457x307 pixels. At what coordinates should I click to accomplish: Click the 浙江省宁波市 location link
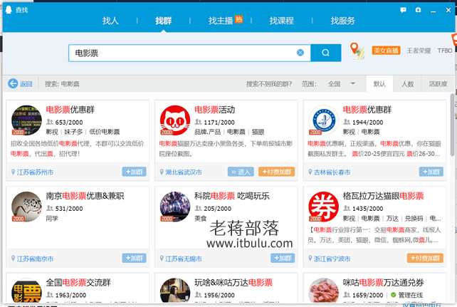click(x=332, y=259)
